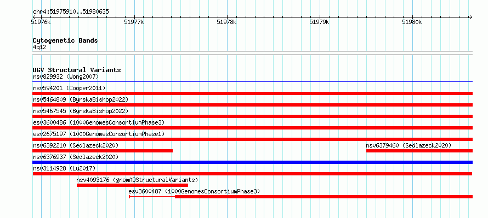488x218 pixels.
Task: Open nsv4093176 (gnomADStructuralVariants) label
Action: tap(137, 180)
